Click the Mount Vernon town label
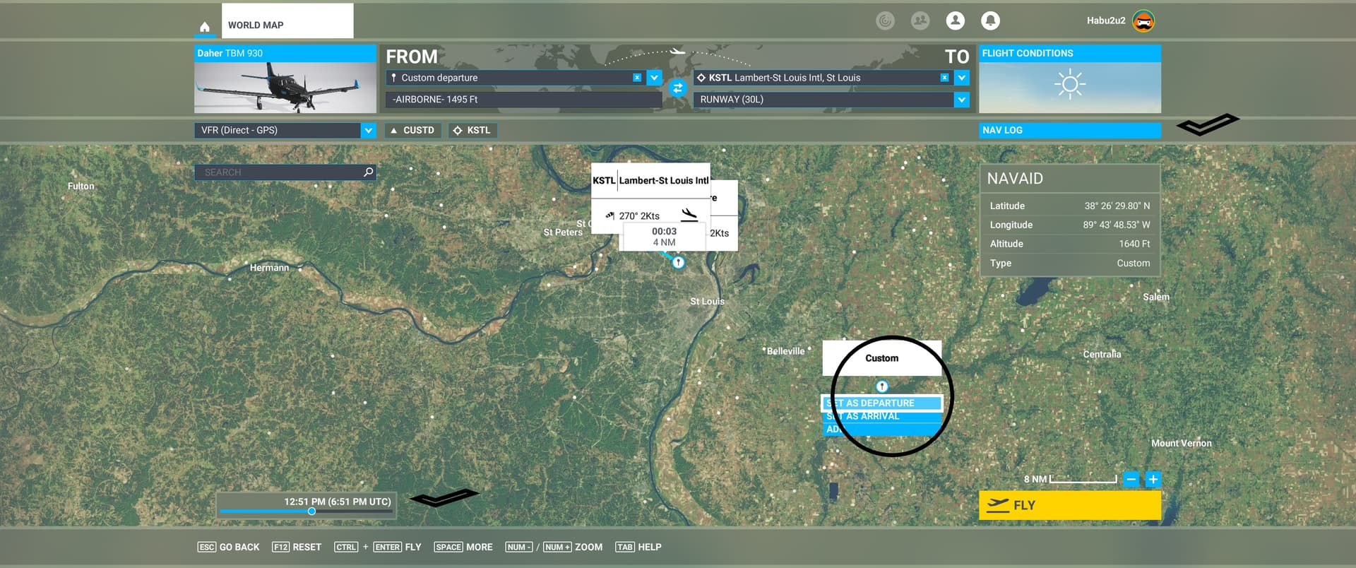Viewport: 1356px width, 568px height. [x=1182, y=443]
